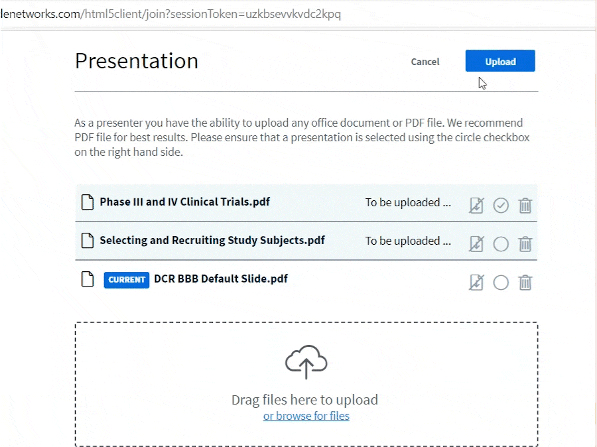Click download permission icon for Selecting and Recruiting Study Subjects.pdf
The height and width of the screenshot is (447, 597).
tap(476, 244)
